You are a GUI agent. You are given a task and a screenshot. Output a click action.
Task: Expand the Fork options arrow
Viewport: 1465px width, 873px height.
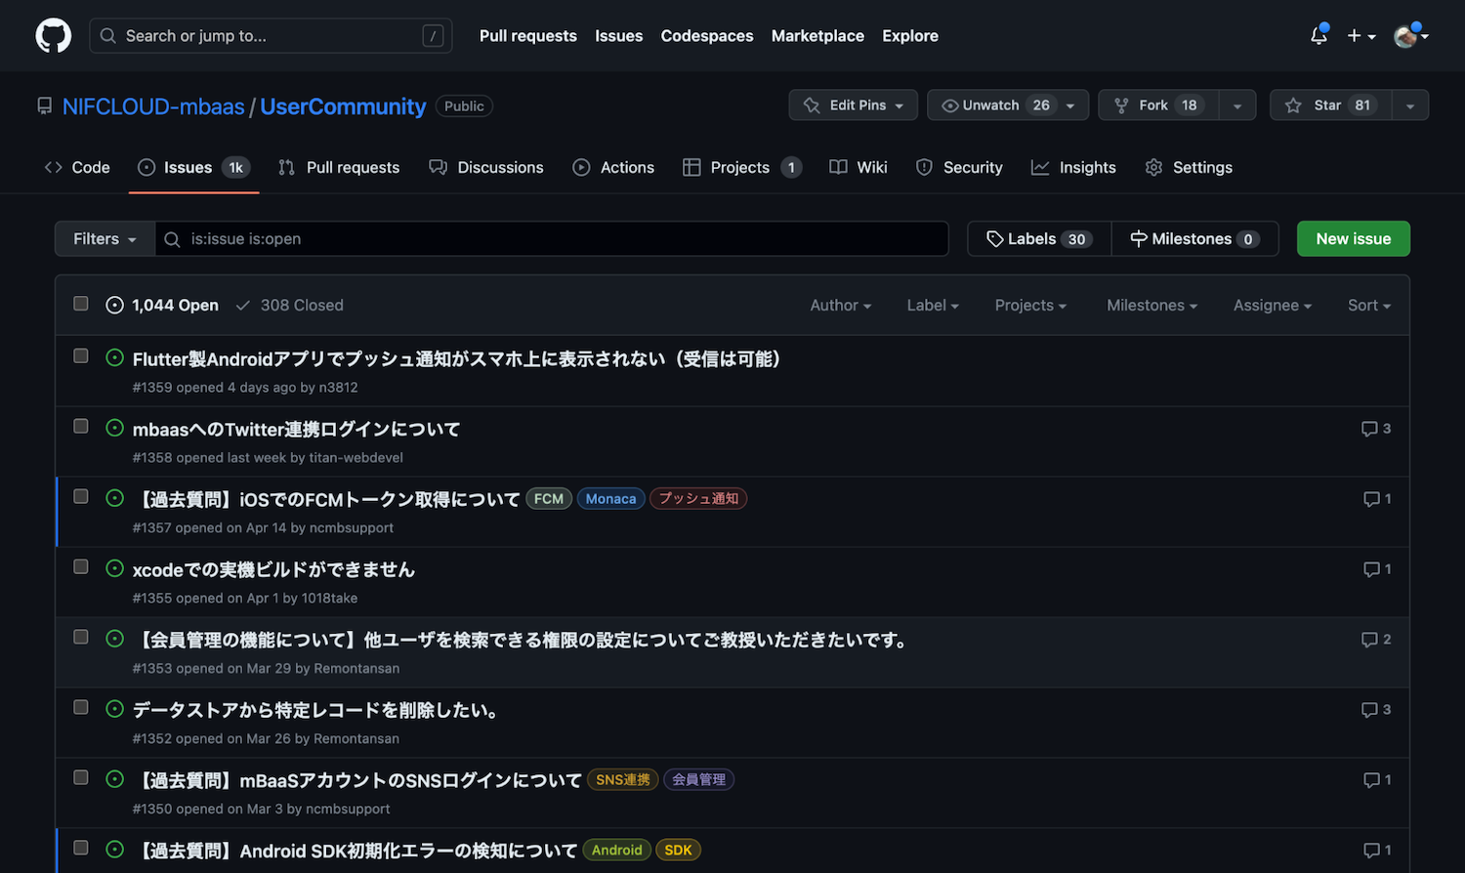[x=1237, y=105]
